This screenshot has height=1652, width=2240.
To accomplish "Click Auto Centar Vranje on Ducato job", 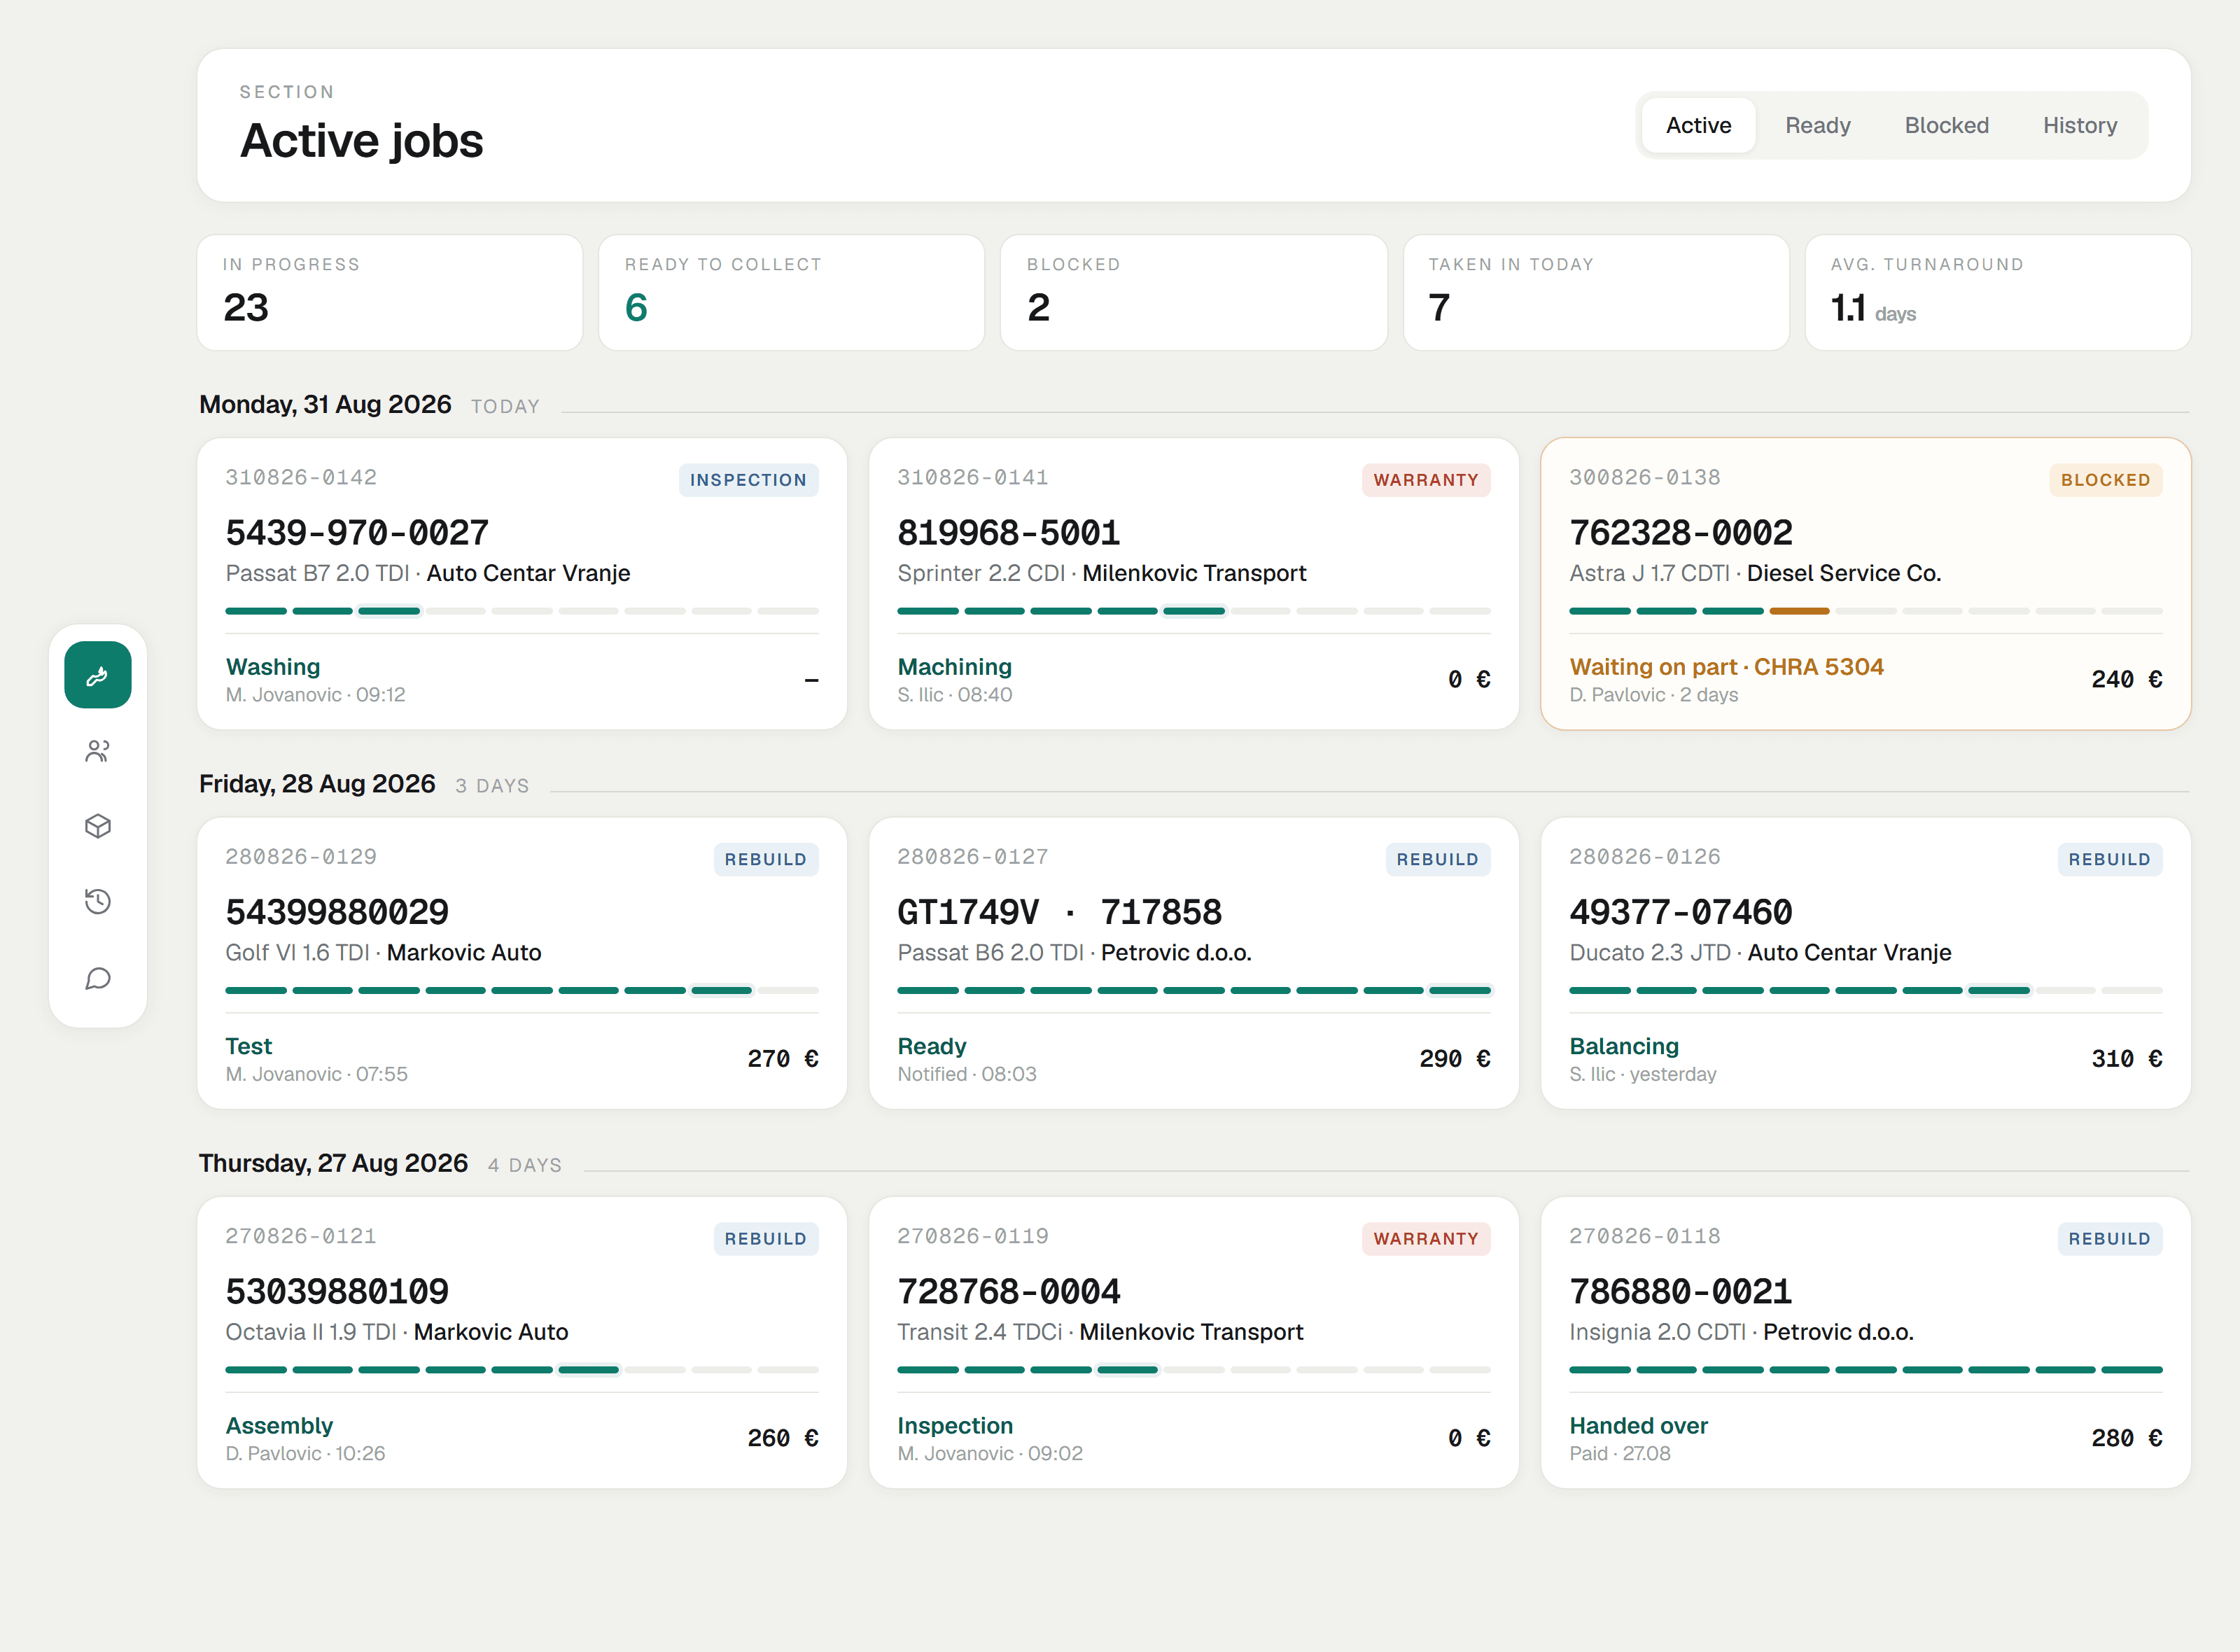I will tap(1849, 952).
